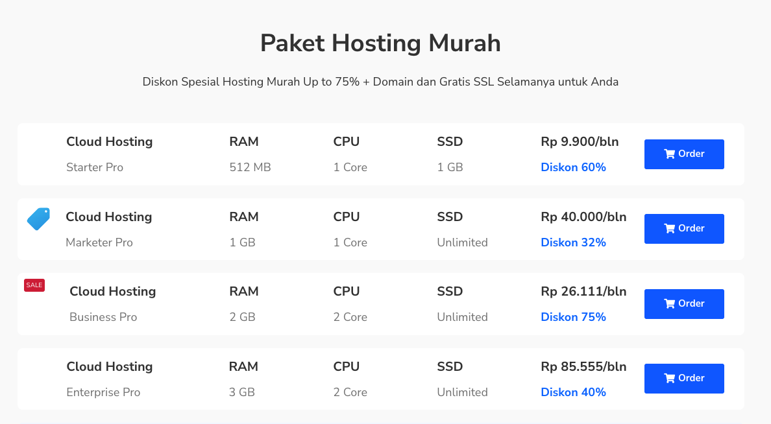Click the red SALE badge on Business Pro

click(x=34, y=285)
